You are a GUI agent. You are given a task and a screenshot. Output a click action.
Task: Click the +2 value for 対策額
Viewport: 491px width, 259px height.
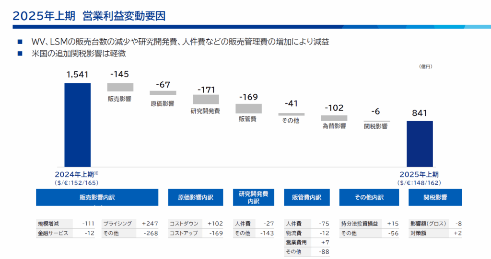(458, 233)
